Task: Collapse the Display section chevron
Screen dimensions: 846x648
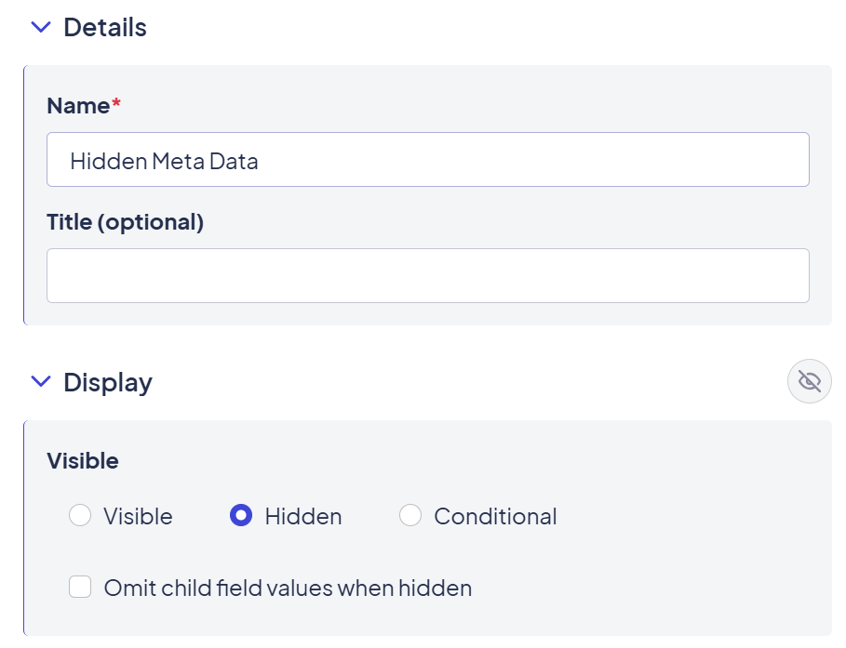Action: click(40, 382)
